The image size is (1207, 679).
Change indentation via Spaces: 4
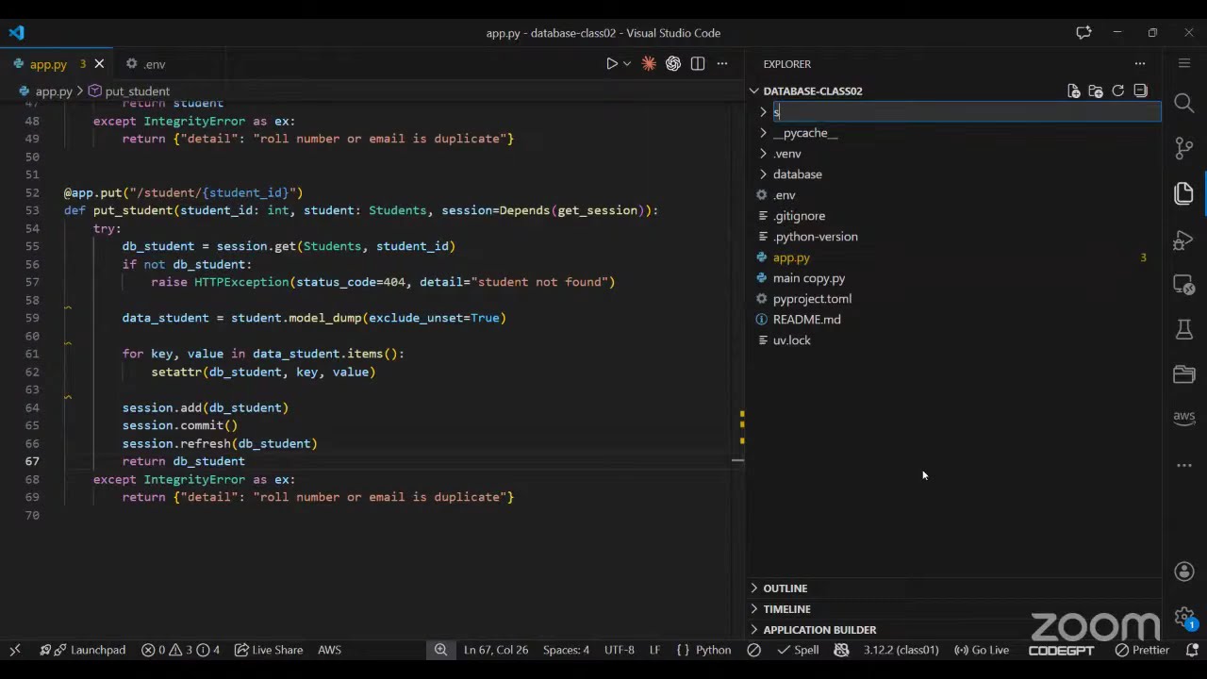click(566, 650)
